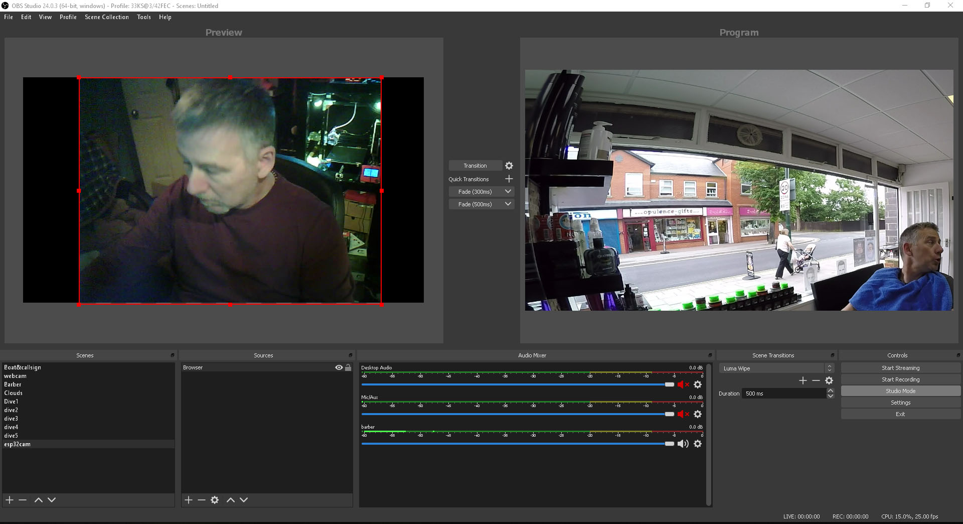
Task: Unmute Mic/Aux audio
Action: click(683, 414)
